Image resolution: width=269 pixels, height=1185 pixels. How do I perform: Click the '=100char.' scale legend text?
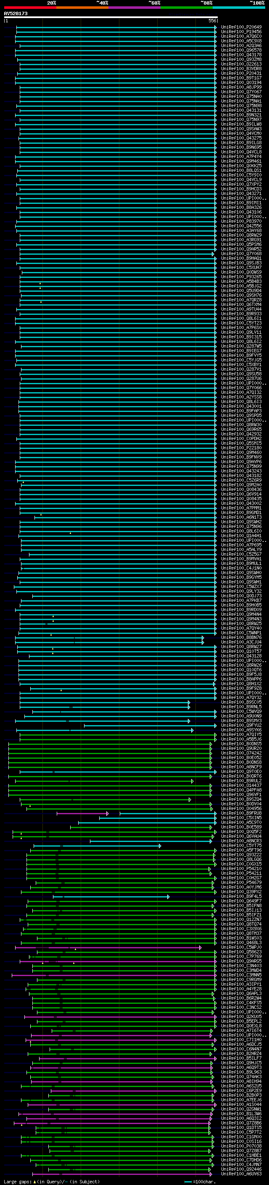204,1182
